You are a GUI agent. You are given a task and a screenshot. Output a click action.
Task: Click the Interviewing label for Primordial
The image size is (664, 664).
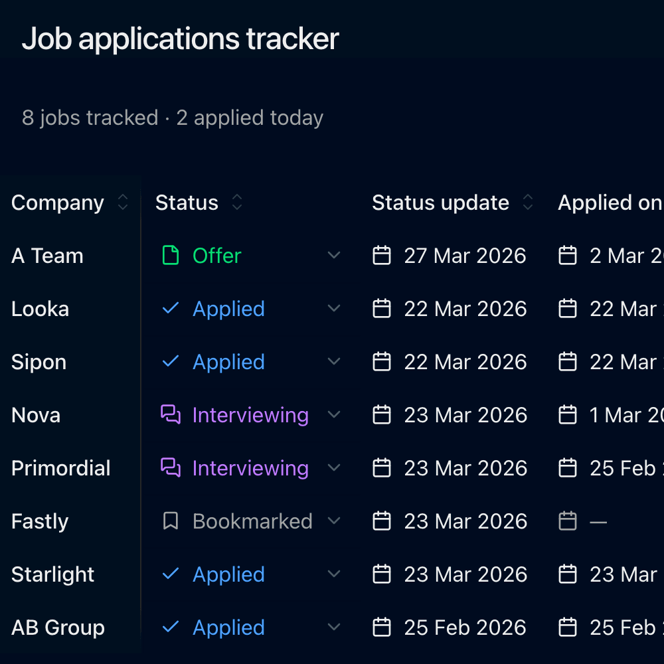250,467
